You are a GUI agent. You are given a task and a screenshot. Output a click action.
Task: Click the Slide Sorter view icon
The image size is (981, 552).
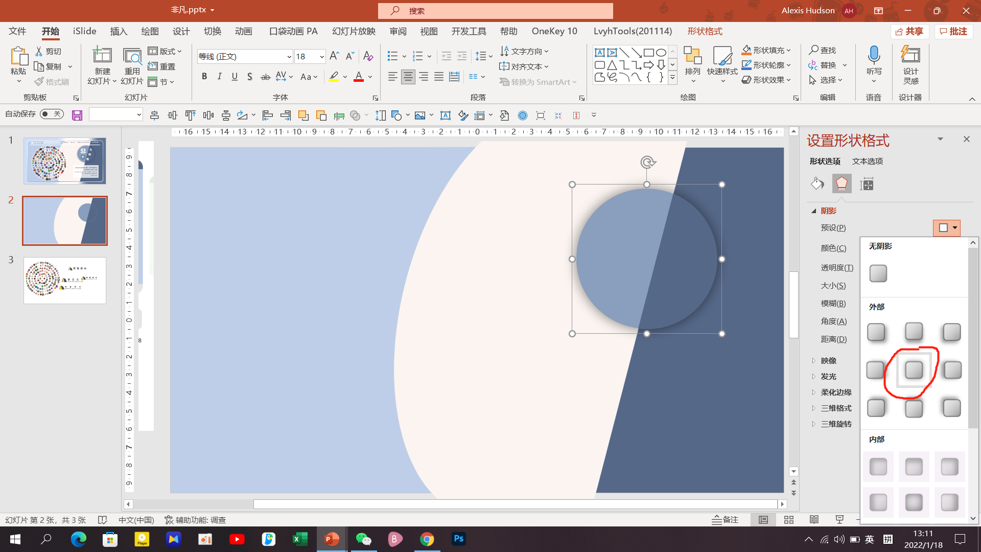[788, 520]
